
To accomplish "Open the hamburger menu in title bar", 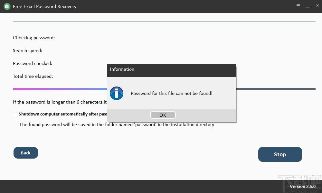I will click(298, 6).
